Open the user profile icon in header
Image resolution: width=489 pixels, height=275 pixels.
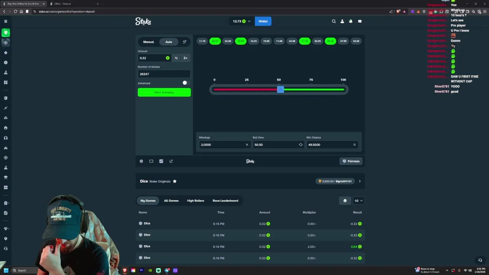coord(342,21)
